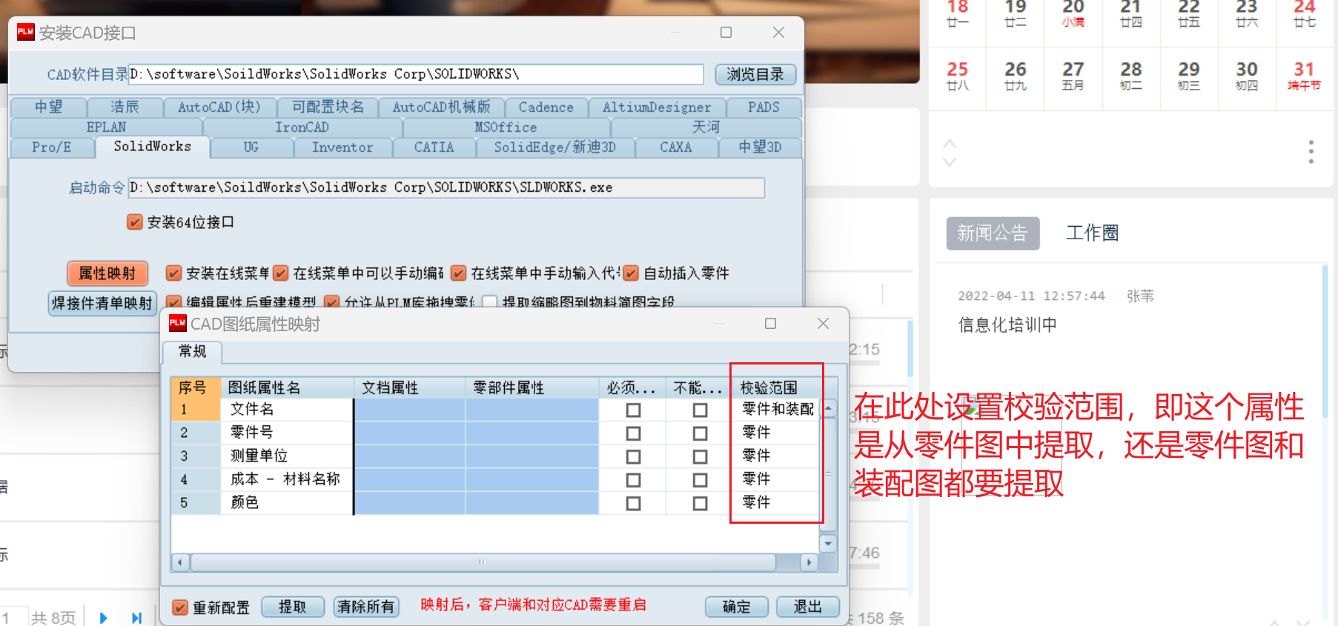The image size is (1338, 626).
Task: Select date 27 in the calendar
Action: point(1073,76)
